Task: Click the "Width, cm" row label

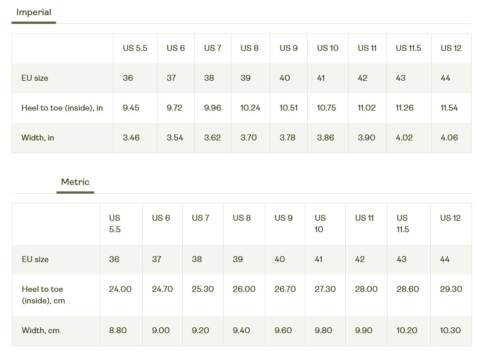Action: tap(41, 330)
